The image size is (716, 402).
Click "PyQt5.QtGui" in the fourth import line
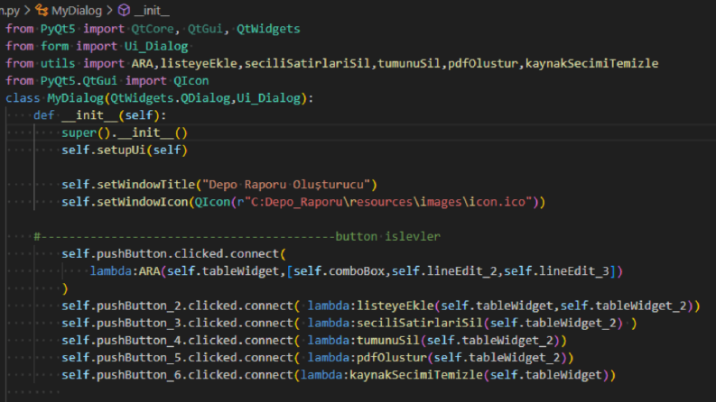(79, 81)
